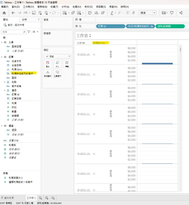Click the refresh/run update icon
Viewport: 189px width, 205px height.
(54, 13)
